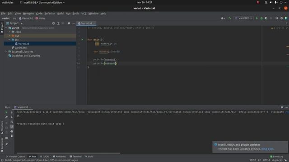Viewport: 289px width, 162px height.
Task: Open the user account icon in the toolbar
Action: [x=223, y=18]
